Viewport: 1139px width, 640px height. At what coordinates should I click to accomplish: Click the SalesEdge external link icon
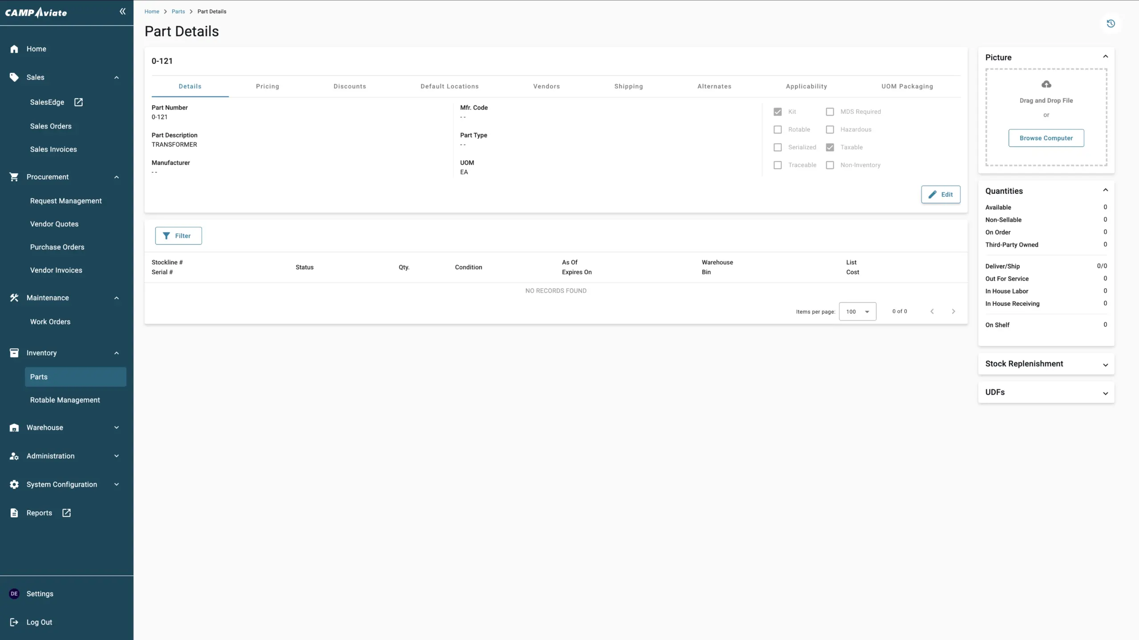point(79,102)
